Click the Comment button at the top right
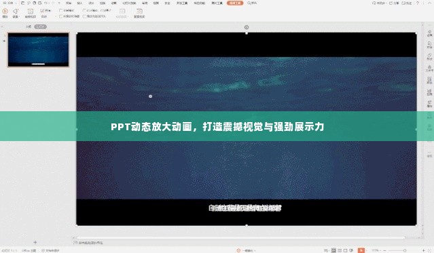This screenshot has height=253, width=434. click(407, 3)
